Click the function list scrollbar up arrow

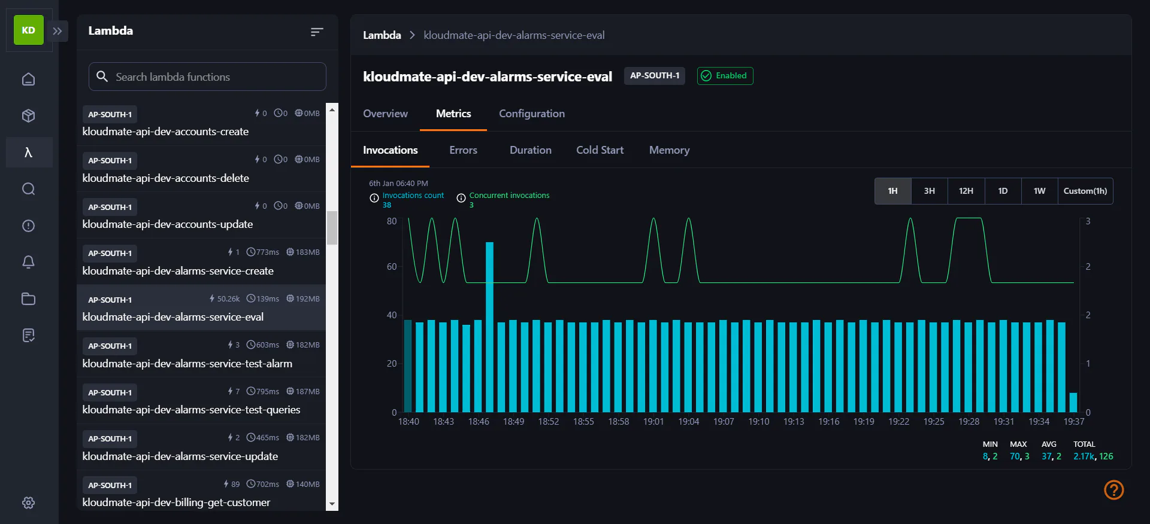(x=332, y=109)
